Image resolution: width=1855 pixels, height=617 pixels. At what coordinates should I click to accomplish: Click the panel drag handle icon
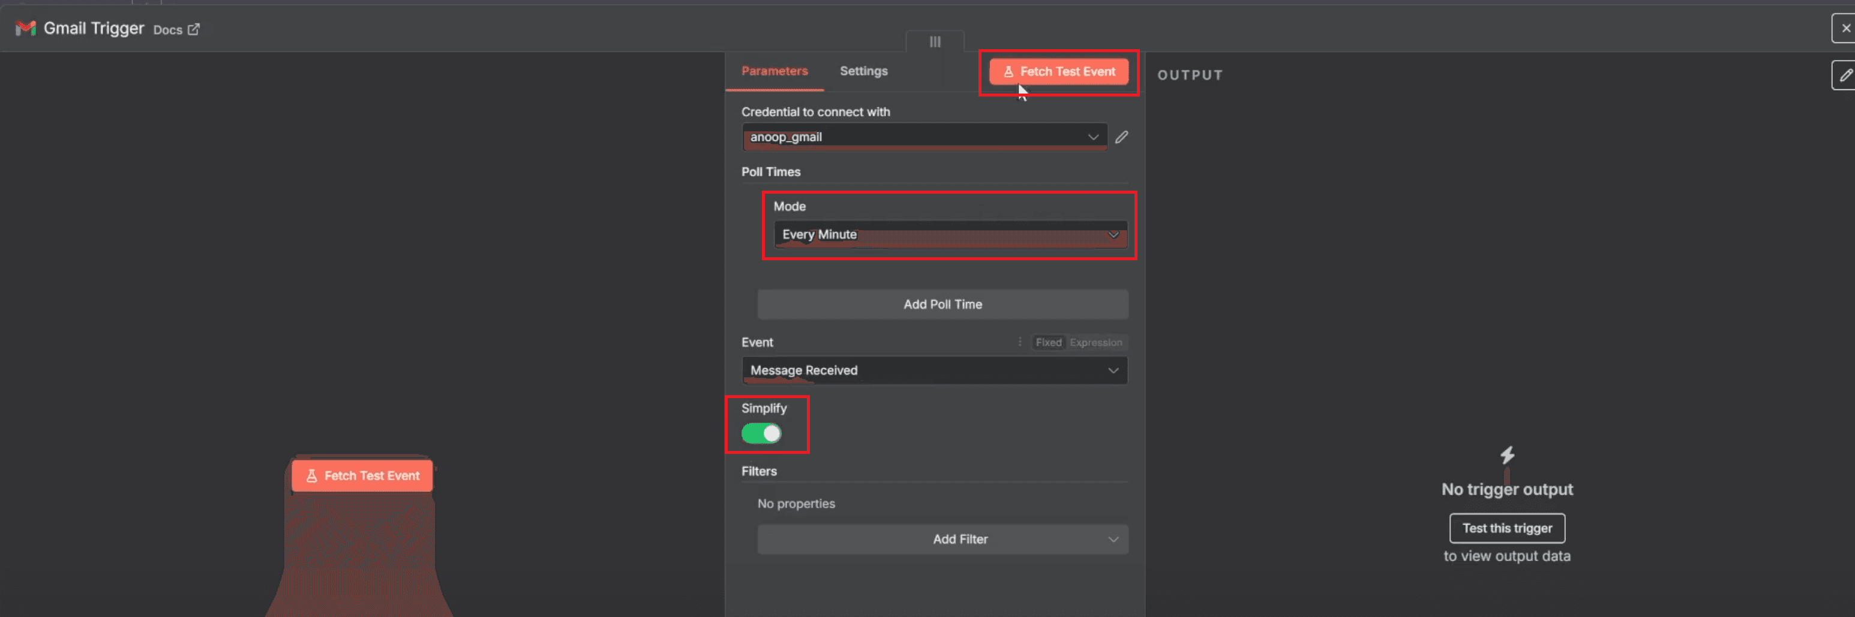pyautogui.click(x=935, y=42)
